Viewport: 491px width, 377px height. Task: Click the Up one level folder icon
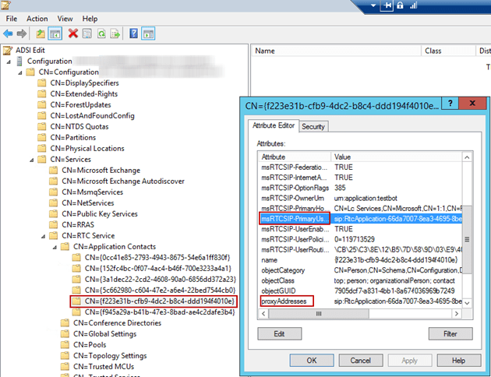pos(41,33)
